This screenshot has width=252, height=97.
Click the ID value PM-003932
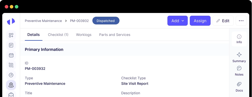[x=35, y=69]
